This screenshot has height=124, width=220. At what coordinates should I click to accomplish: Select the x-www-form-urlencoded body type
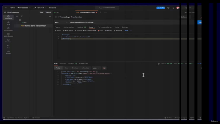pos(85,31)
